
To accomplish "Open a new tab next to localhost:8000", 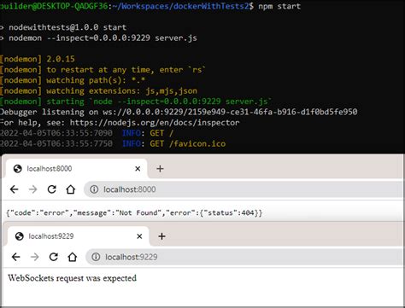I will tap(160, 169).
